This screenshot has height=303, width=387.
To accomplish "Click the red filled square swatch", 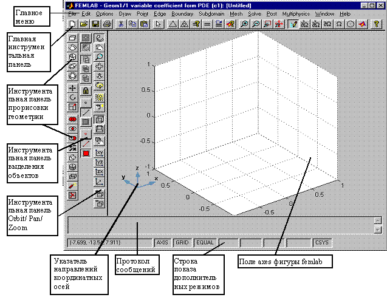I will [x=86, y=152].
